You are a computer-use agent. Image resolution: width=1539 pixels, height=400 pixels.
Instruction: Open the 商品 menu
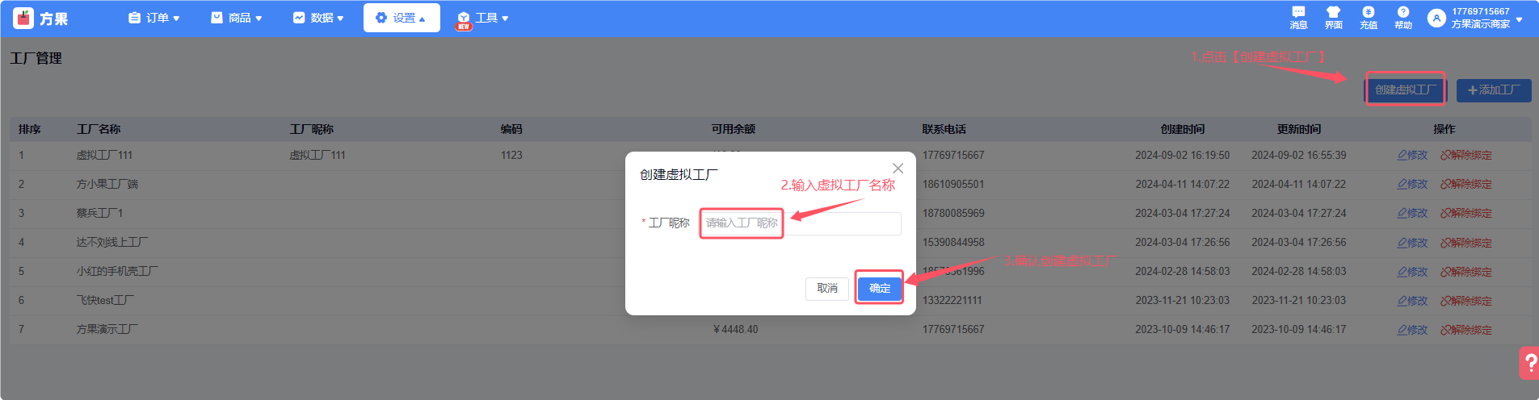point(237,18)
